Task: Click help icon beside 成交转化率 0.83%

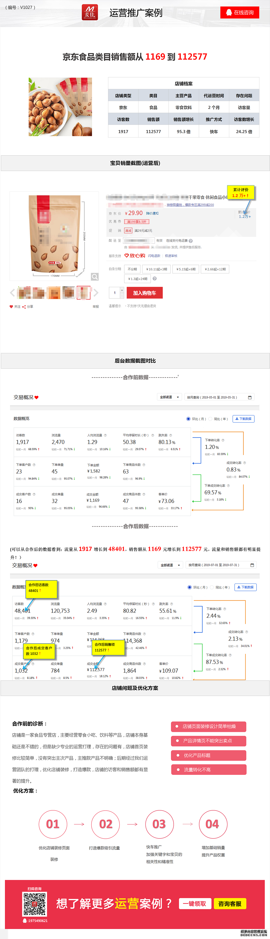Action: (245, 463)
